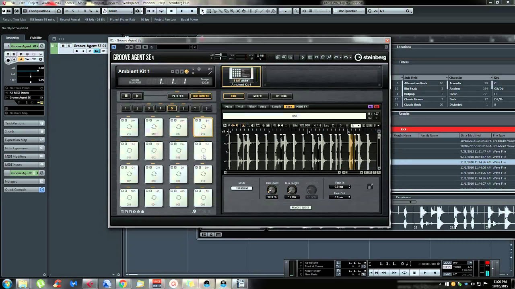
Task: Toggle Read automation in plug-in header
Action: click(127, 47)
